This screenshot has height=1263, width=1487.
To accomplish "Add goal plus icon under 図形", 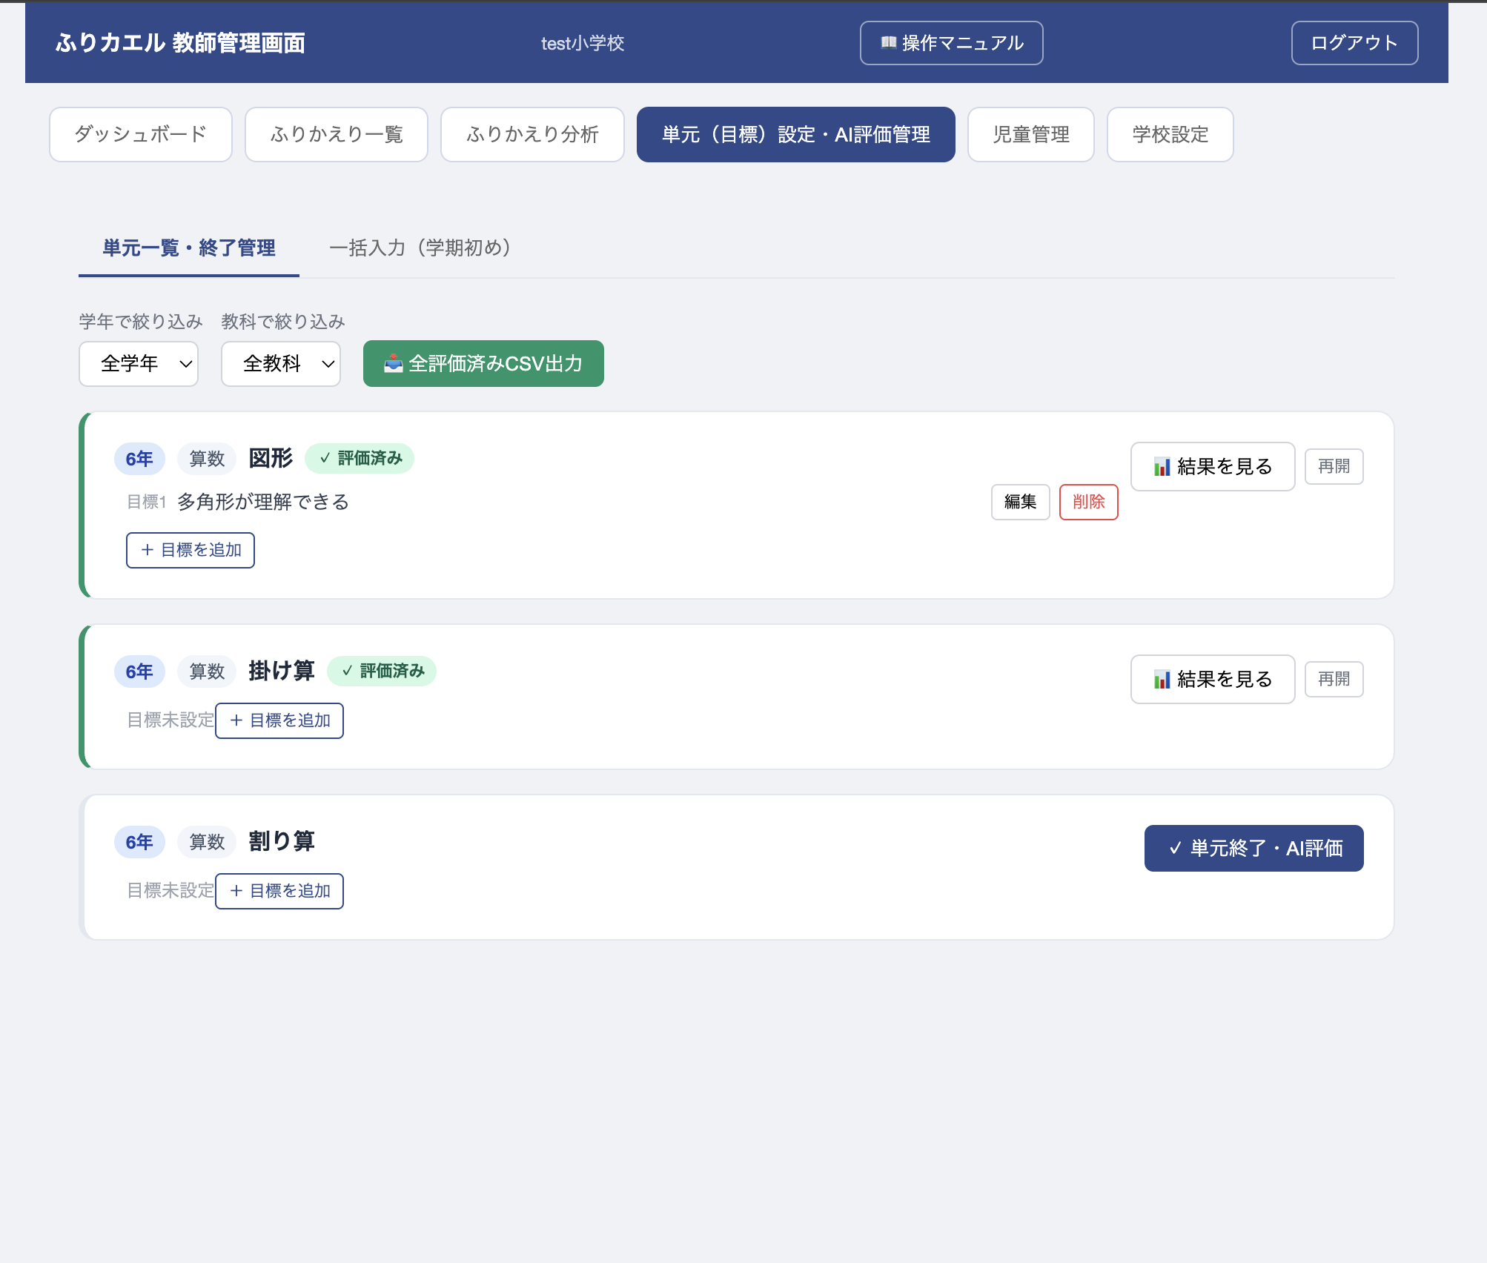I will [x=148, y=550].
